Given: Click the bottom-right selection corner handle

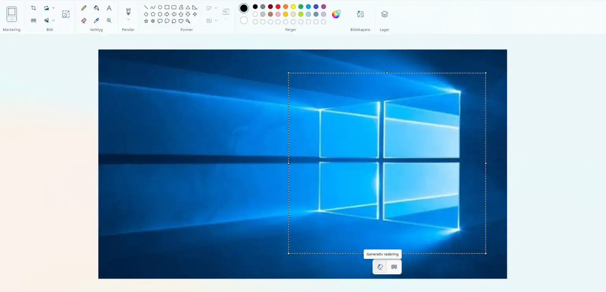Looking at the screenshot, I should pos(486,253).
